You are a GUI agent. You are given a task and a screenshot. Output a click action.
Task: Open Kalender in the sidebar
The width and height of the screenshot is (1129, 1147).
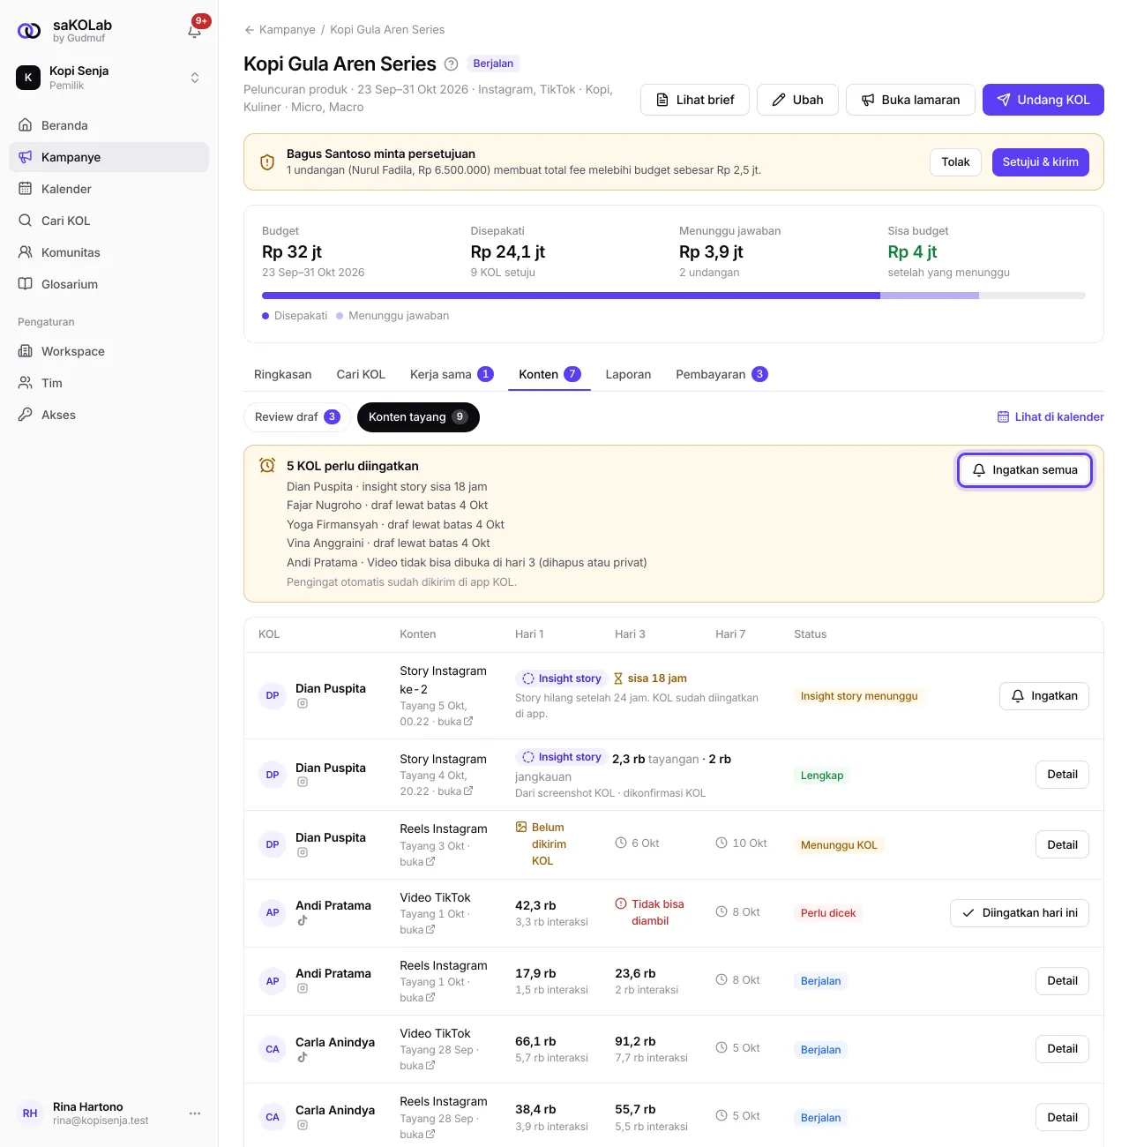(x=109, y=189)
